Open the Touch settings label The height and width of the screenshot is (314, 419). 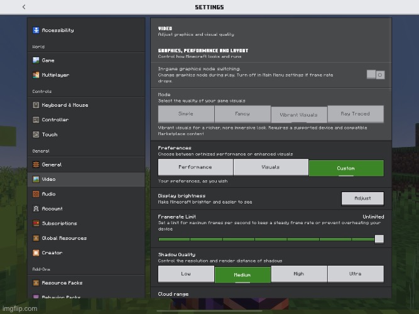coord(50,134)
